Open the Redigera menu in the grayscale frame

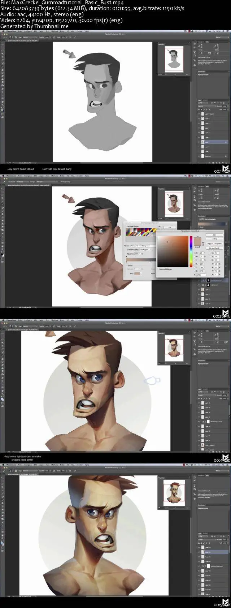(28, 31)
